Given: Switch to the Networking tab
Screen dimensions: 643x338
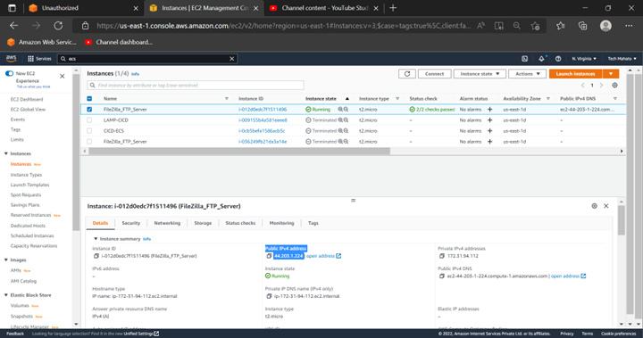Looking at the screenshot, I should click(167, 223).
